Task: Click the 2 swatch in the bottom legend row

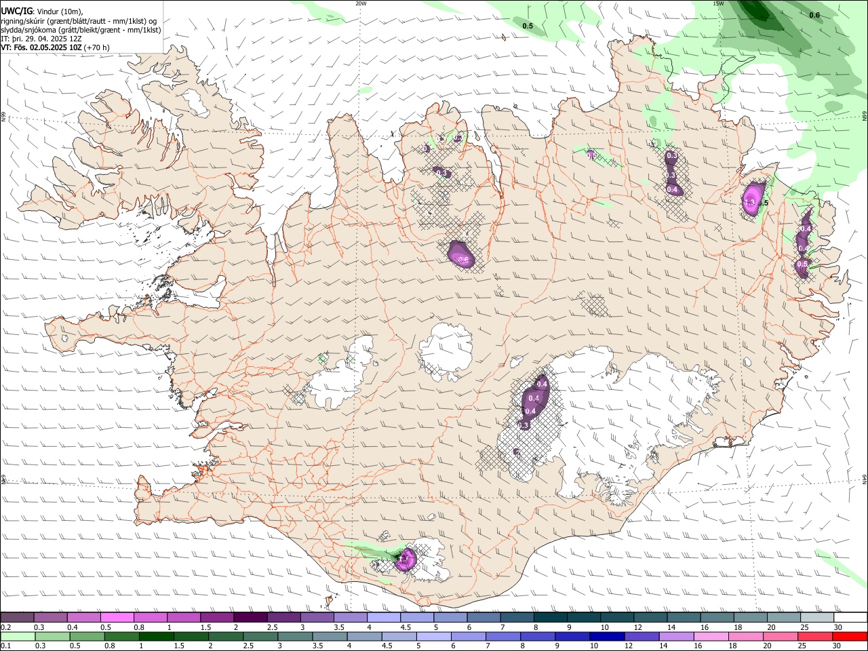Action: pos(225,637)
